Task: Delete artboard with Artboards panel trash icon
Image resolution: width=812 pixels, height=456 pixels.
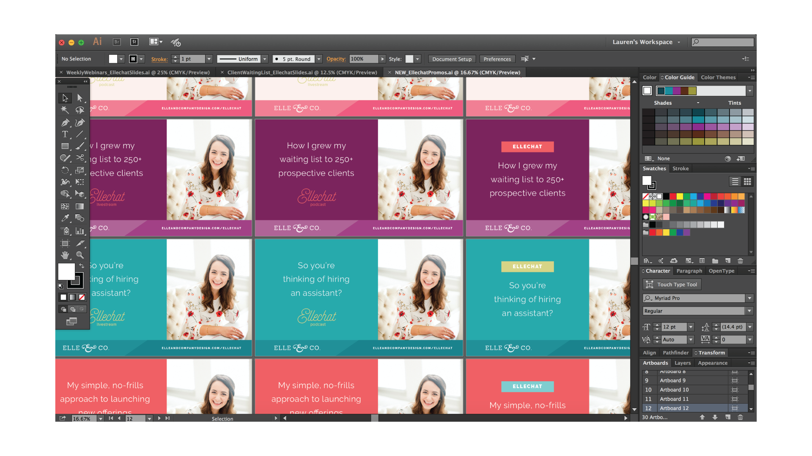Action: tap(740, 417)
